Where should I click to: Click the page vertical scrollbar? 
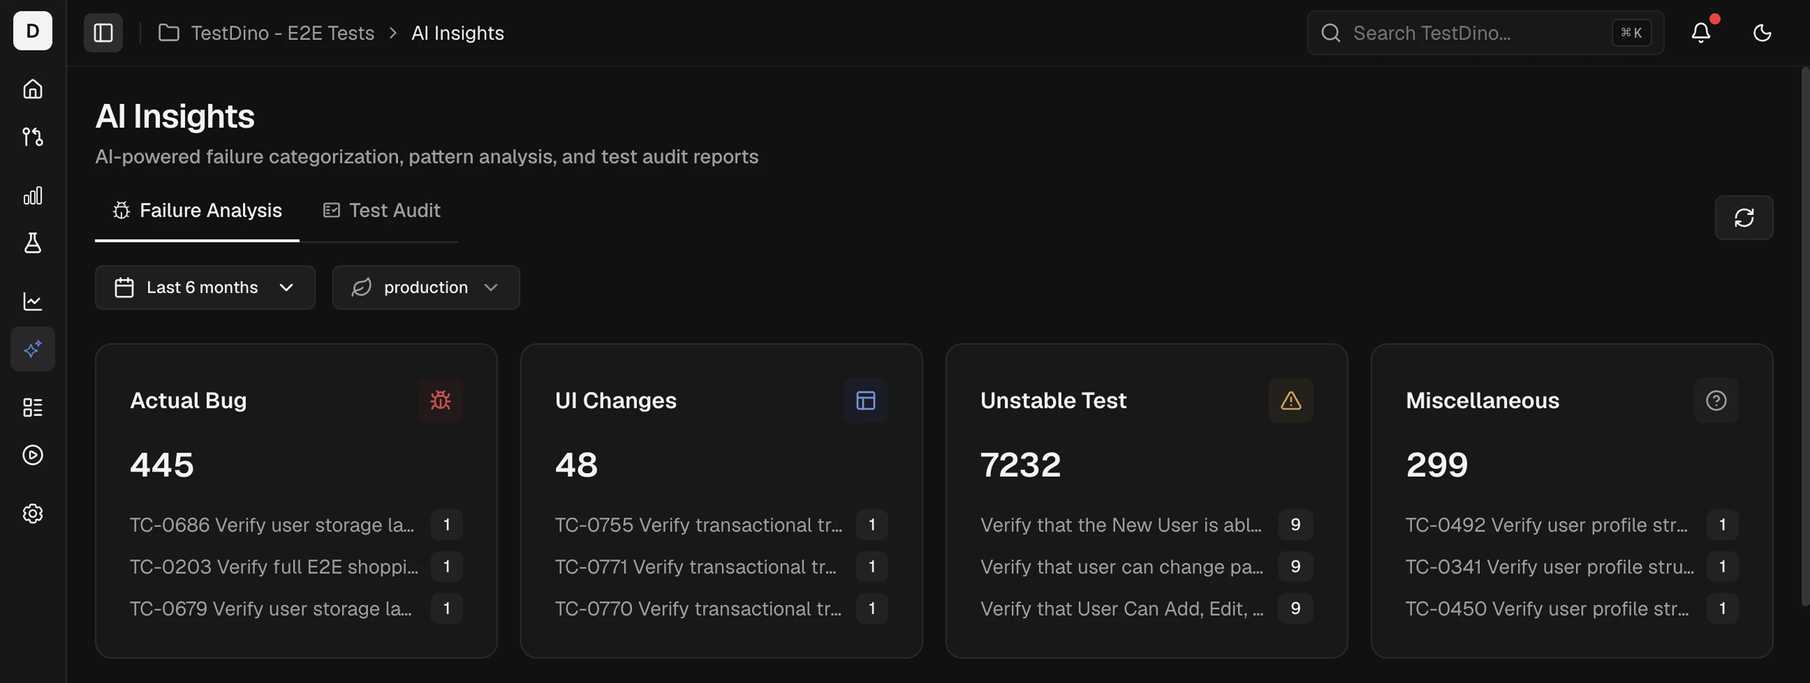[x=1805, y=337]
